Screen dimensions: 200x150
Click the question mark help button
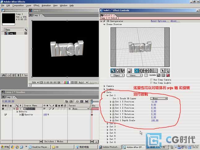[146, 75]
